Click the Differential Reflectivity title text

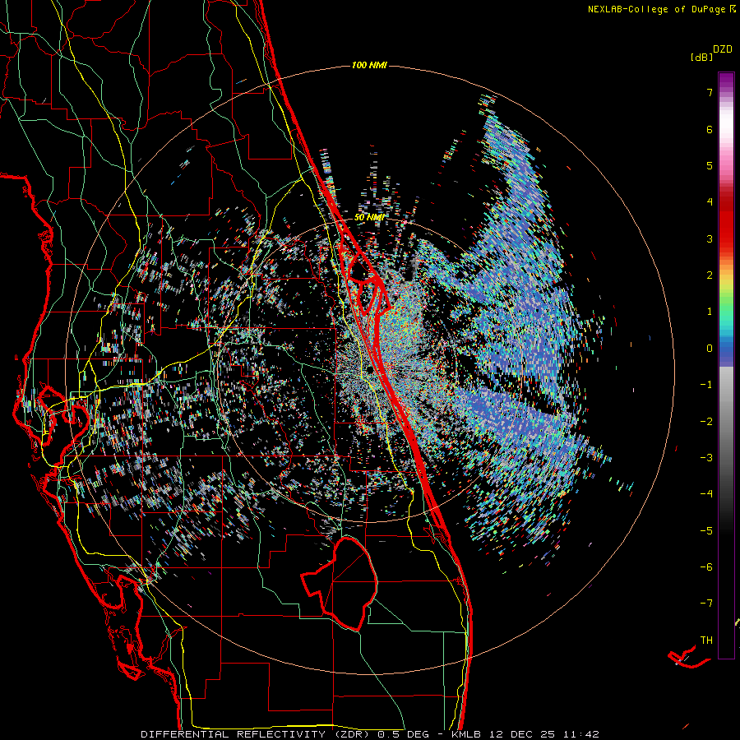point(234,734)
